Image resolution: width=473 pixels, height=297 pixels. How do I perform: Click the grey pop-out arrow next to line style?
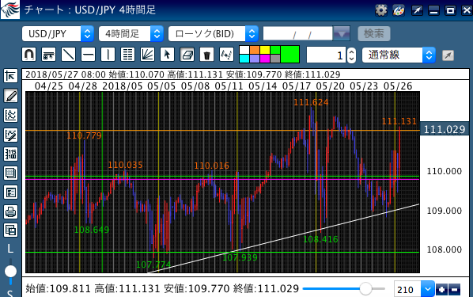[448, 55]
